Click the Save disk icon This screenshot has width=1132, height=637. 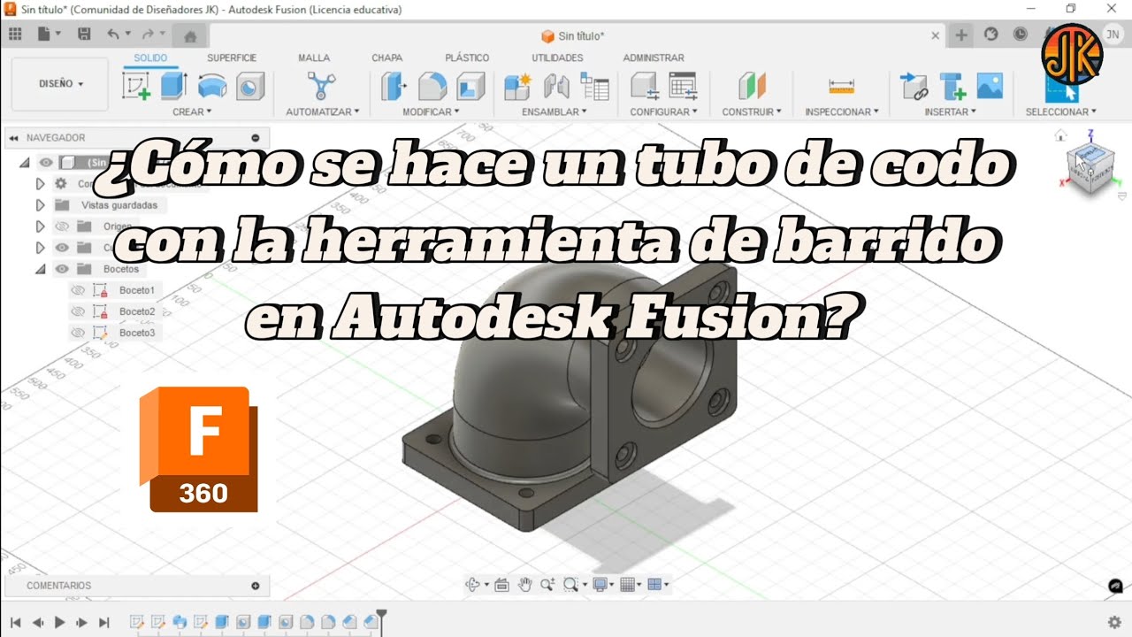coord(84,35)
